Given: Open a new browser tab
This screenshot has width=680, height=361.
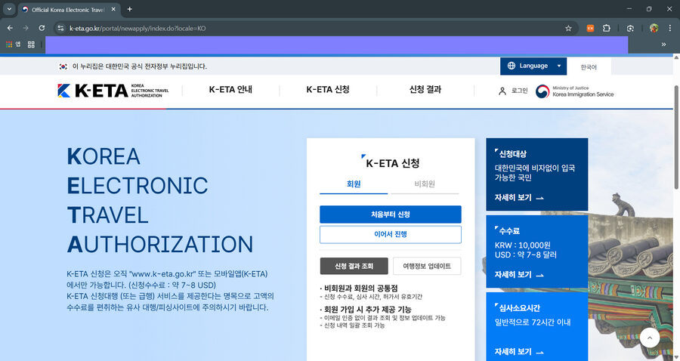Looking at the screenshot, I should click(x=129, y=9).
